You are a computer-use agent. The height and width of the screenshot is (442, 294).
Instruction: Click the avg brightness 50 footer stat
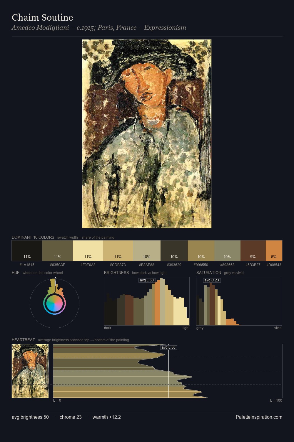click(30, 417)
